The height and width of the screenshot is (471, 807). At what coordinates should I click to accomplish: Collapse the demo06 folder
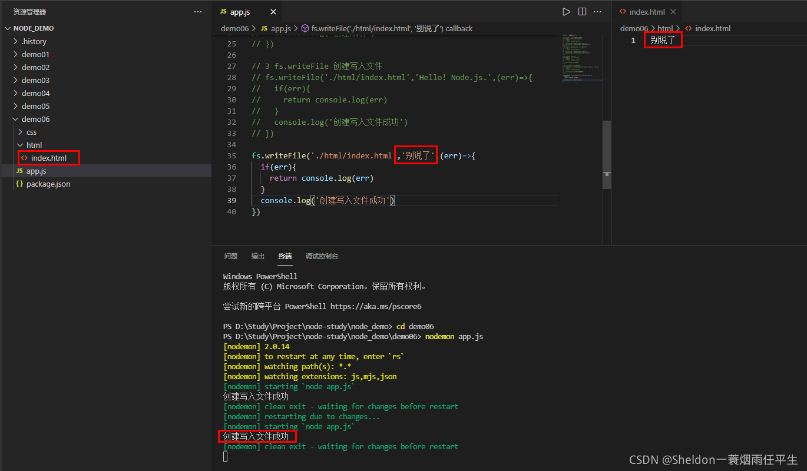[35, 119]
